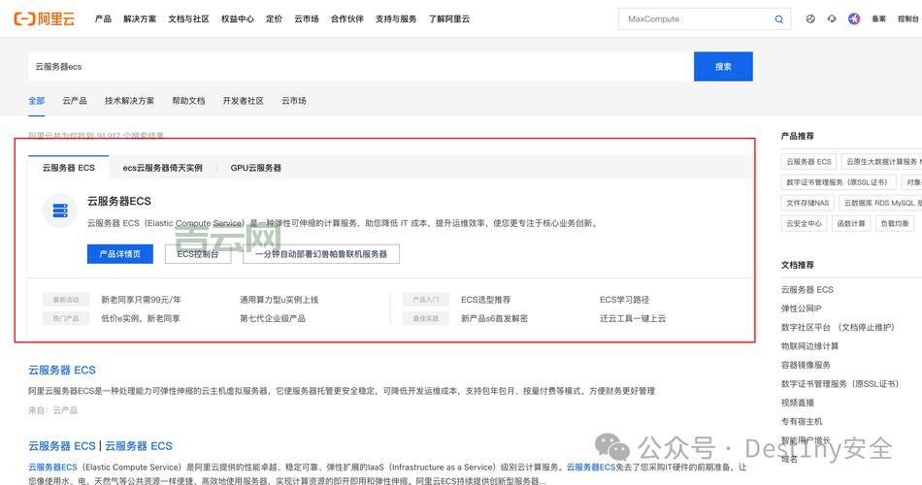Click the blue ECS server product icon

tap(60, 210)
